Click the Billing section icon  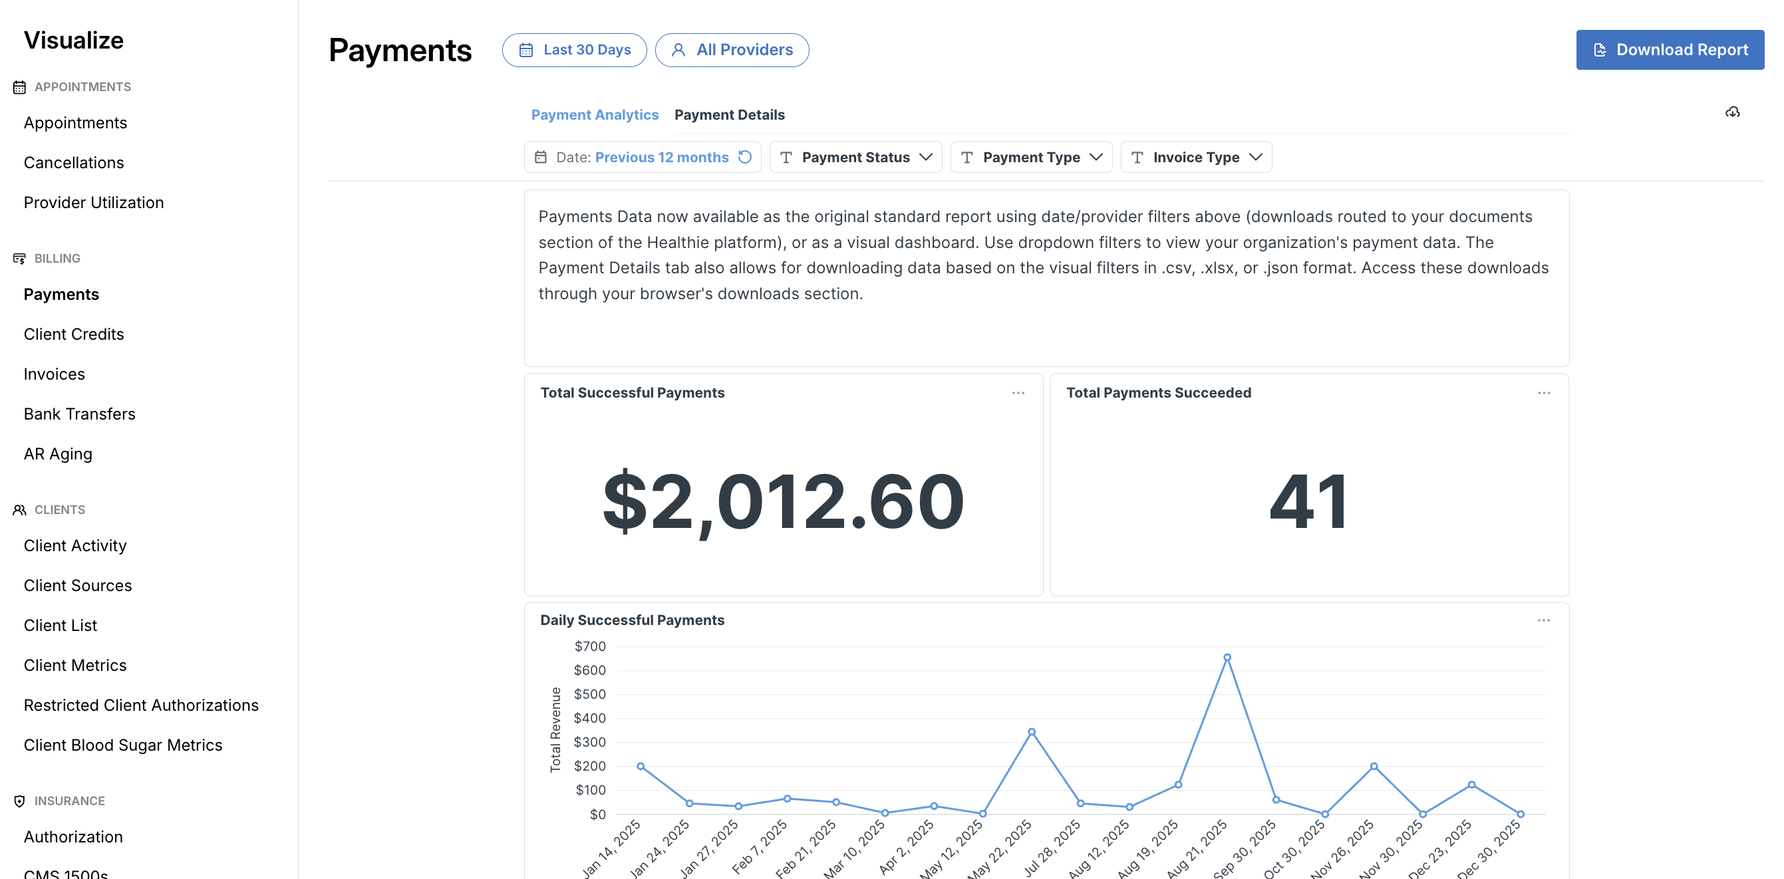[x=19, y=258]
